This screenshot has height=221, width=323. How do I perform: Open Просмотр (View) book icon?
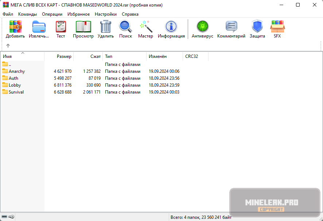point(83,27)
